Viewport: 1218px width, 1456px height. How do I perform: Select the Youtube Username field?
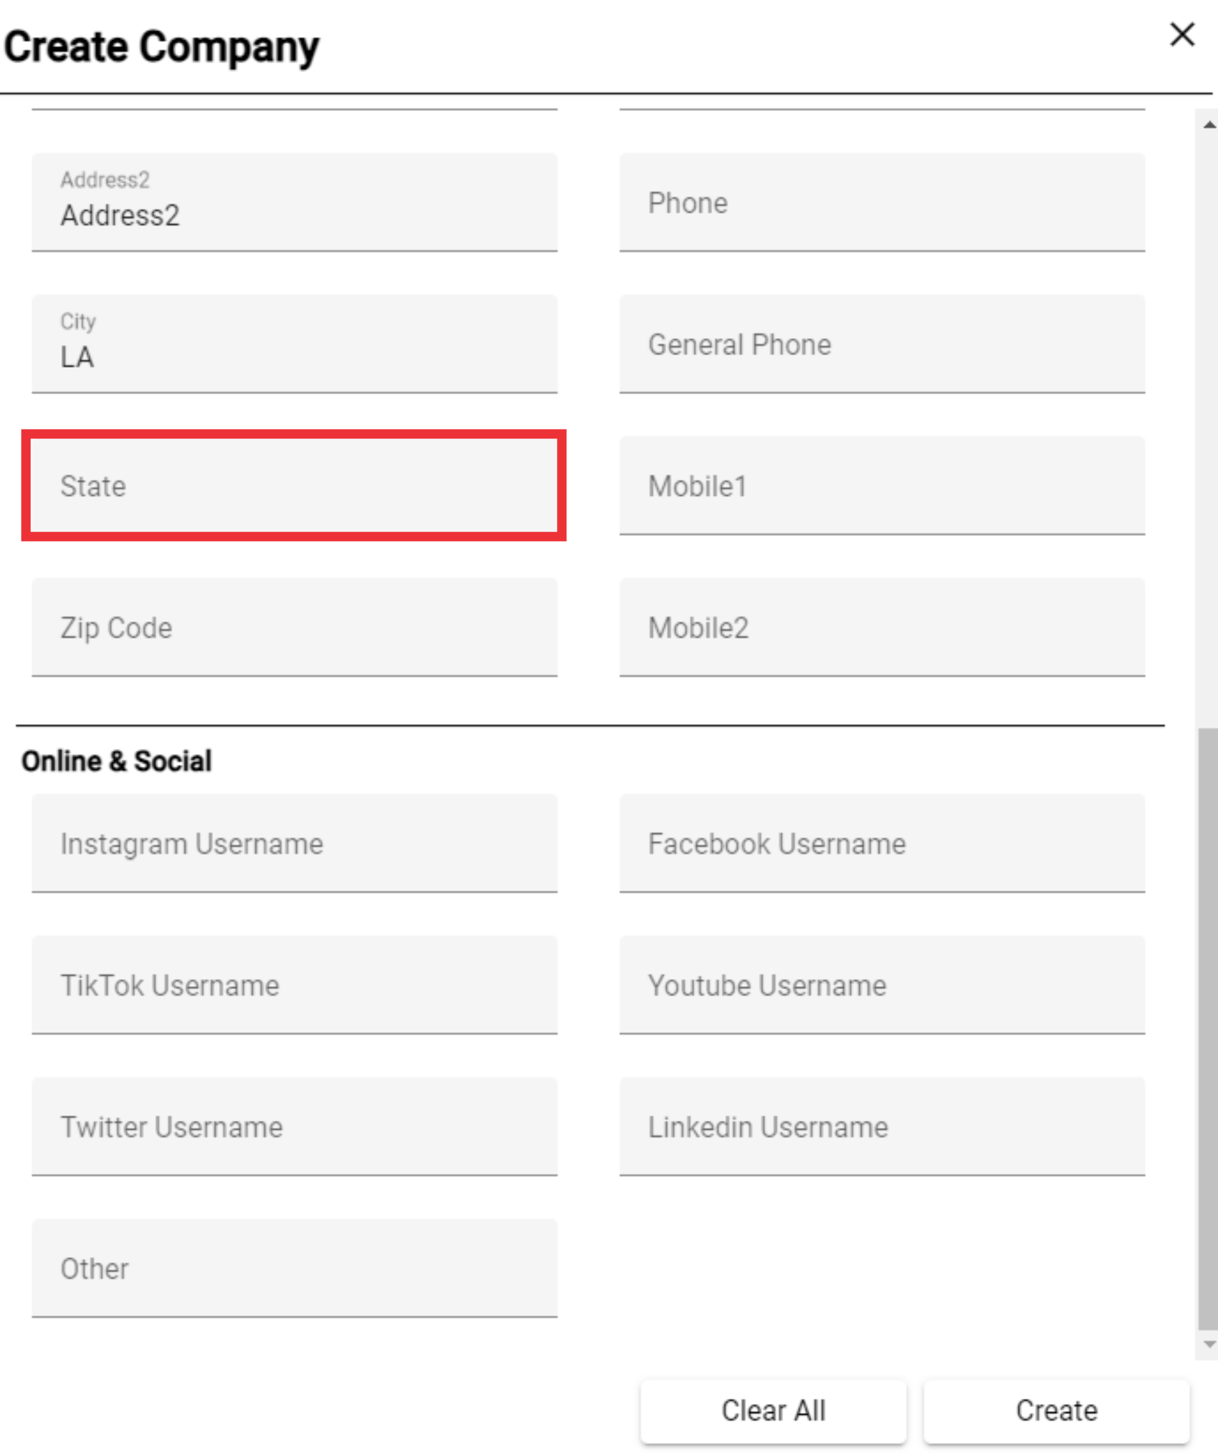tap(882, 985)
